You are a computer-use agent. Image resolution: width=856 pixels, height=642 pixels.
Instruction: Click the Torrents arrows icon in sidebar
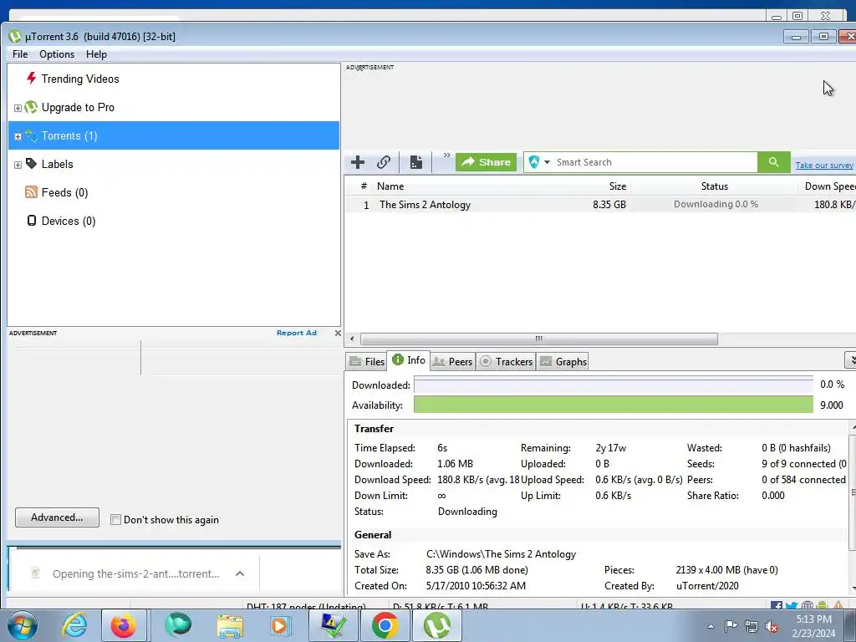[31, 135]
